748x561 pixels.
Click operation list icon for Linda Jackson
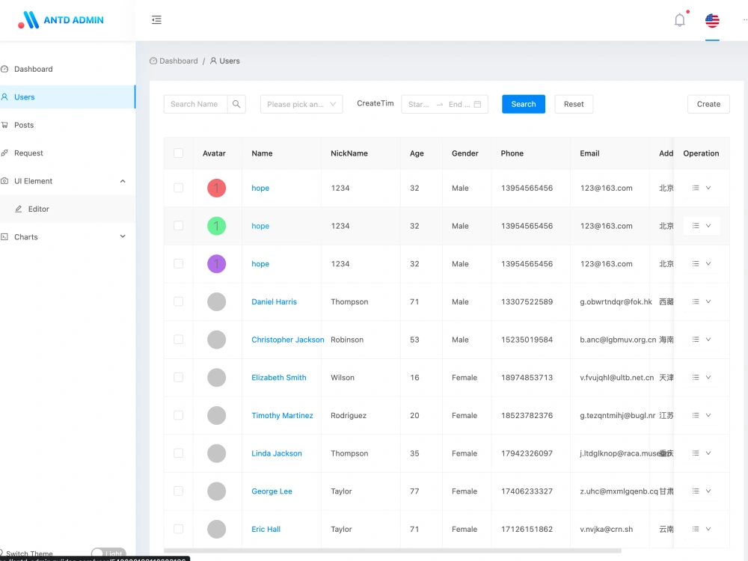pyautogui.click(x=696, y=453)
